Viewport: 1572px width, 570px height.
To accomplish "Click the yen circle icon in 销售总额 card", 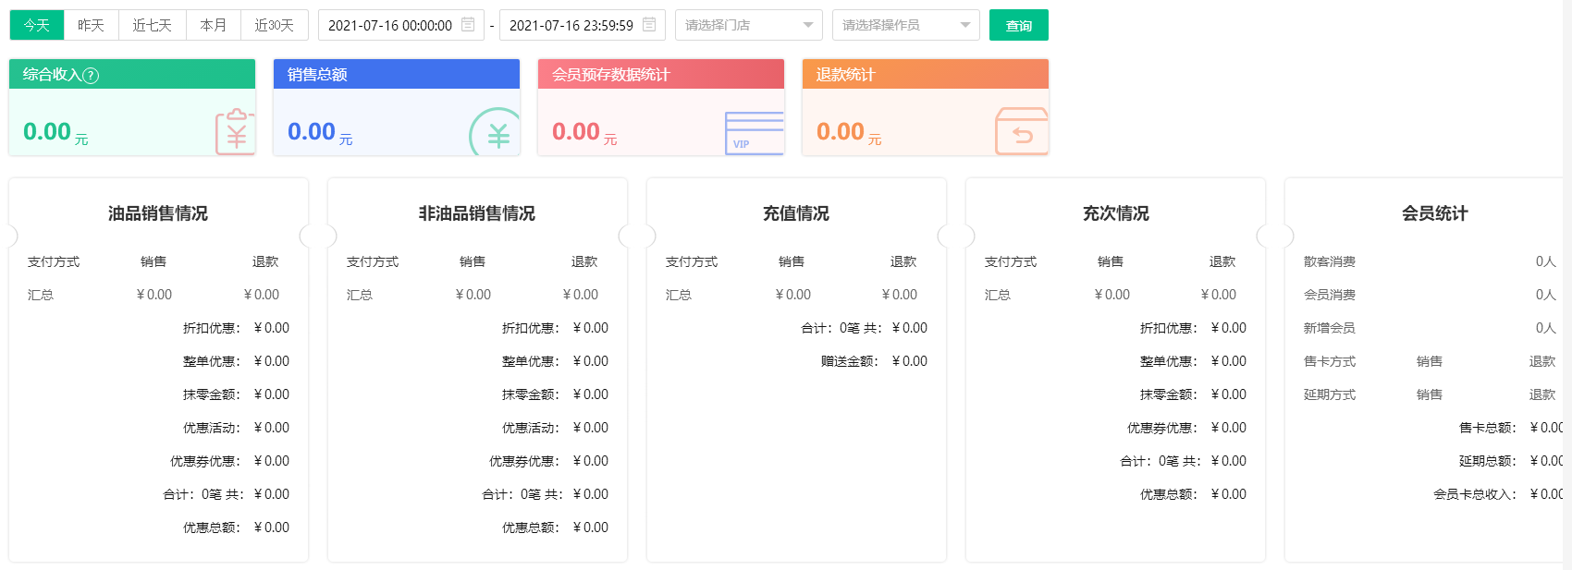I will pos(496,134).
